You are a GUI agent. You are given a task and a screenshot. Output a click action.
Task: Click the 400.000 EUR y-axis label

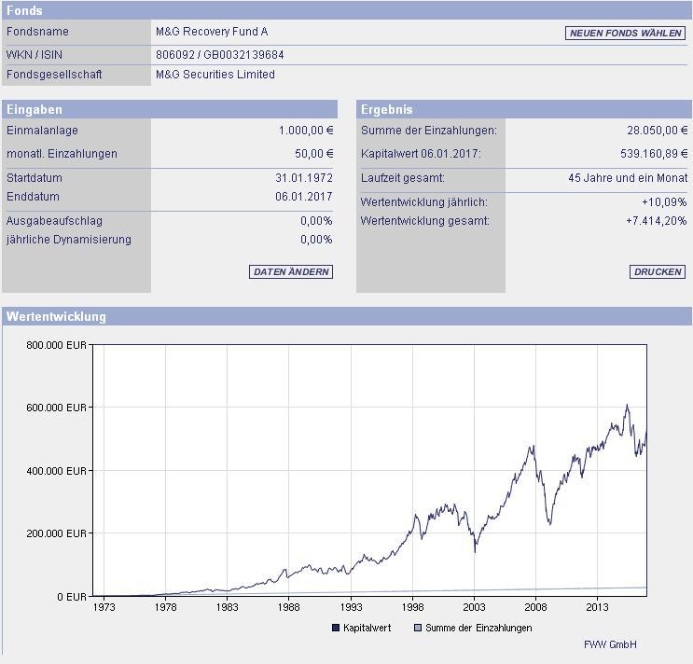pyautogui.click(x=56, y=471)
